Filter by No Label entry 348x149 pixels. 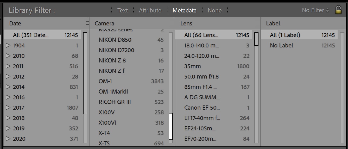click(x=299, y=45)
